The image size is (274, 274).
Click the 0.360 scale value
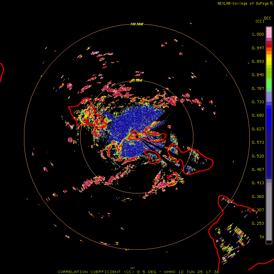pos(258,197)
